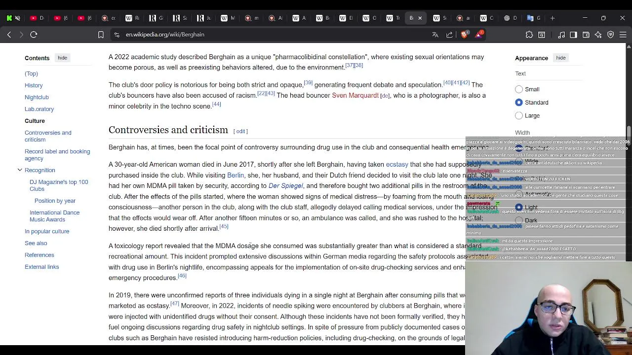Bookmark this page with the bookmark icon

coord(101,35)
